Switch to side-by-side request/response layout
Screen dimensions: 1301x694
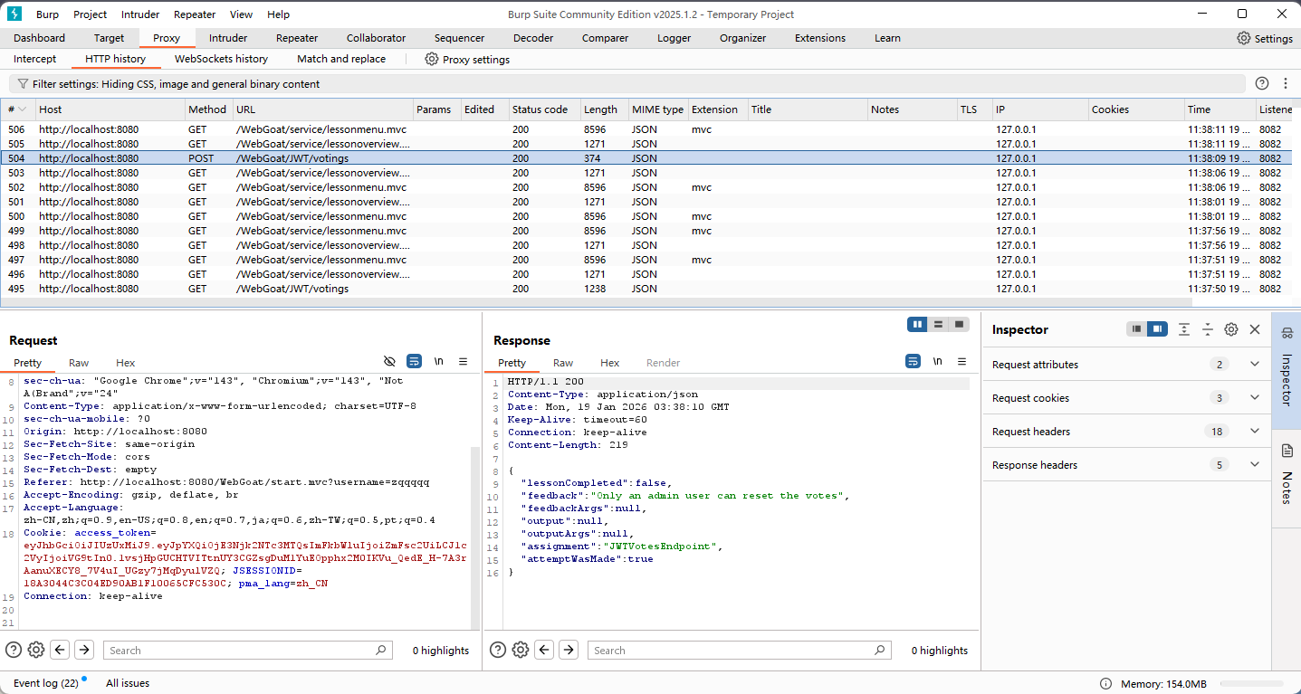click(x=918, y=324)
